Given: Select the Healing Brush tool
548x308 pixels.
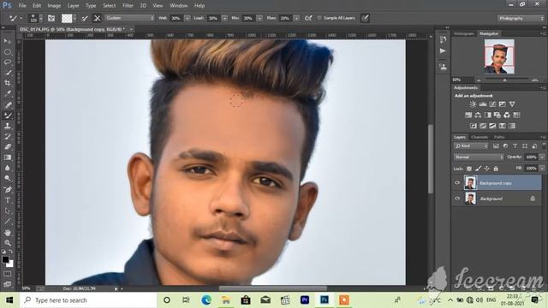Looking at the screenshot, I should (8, 104).
